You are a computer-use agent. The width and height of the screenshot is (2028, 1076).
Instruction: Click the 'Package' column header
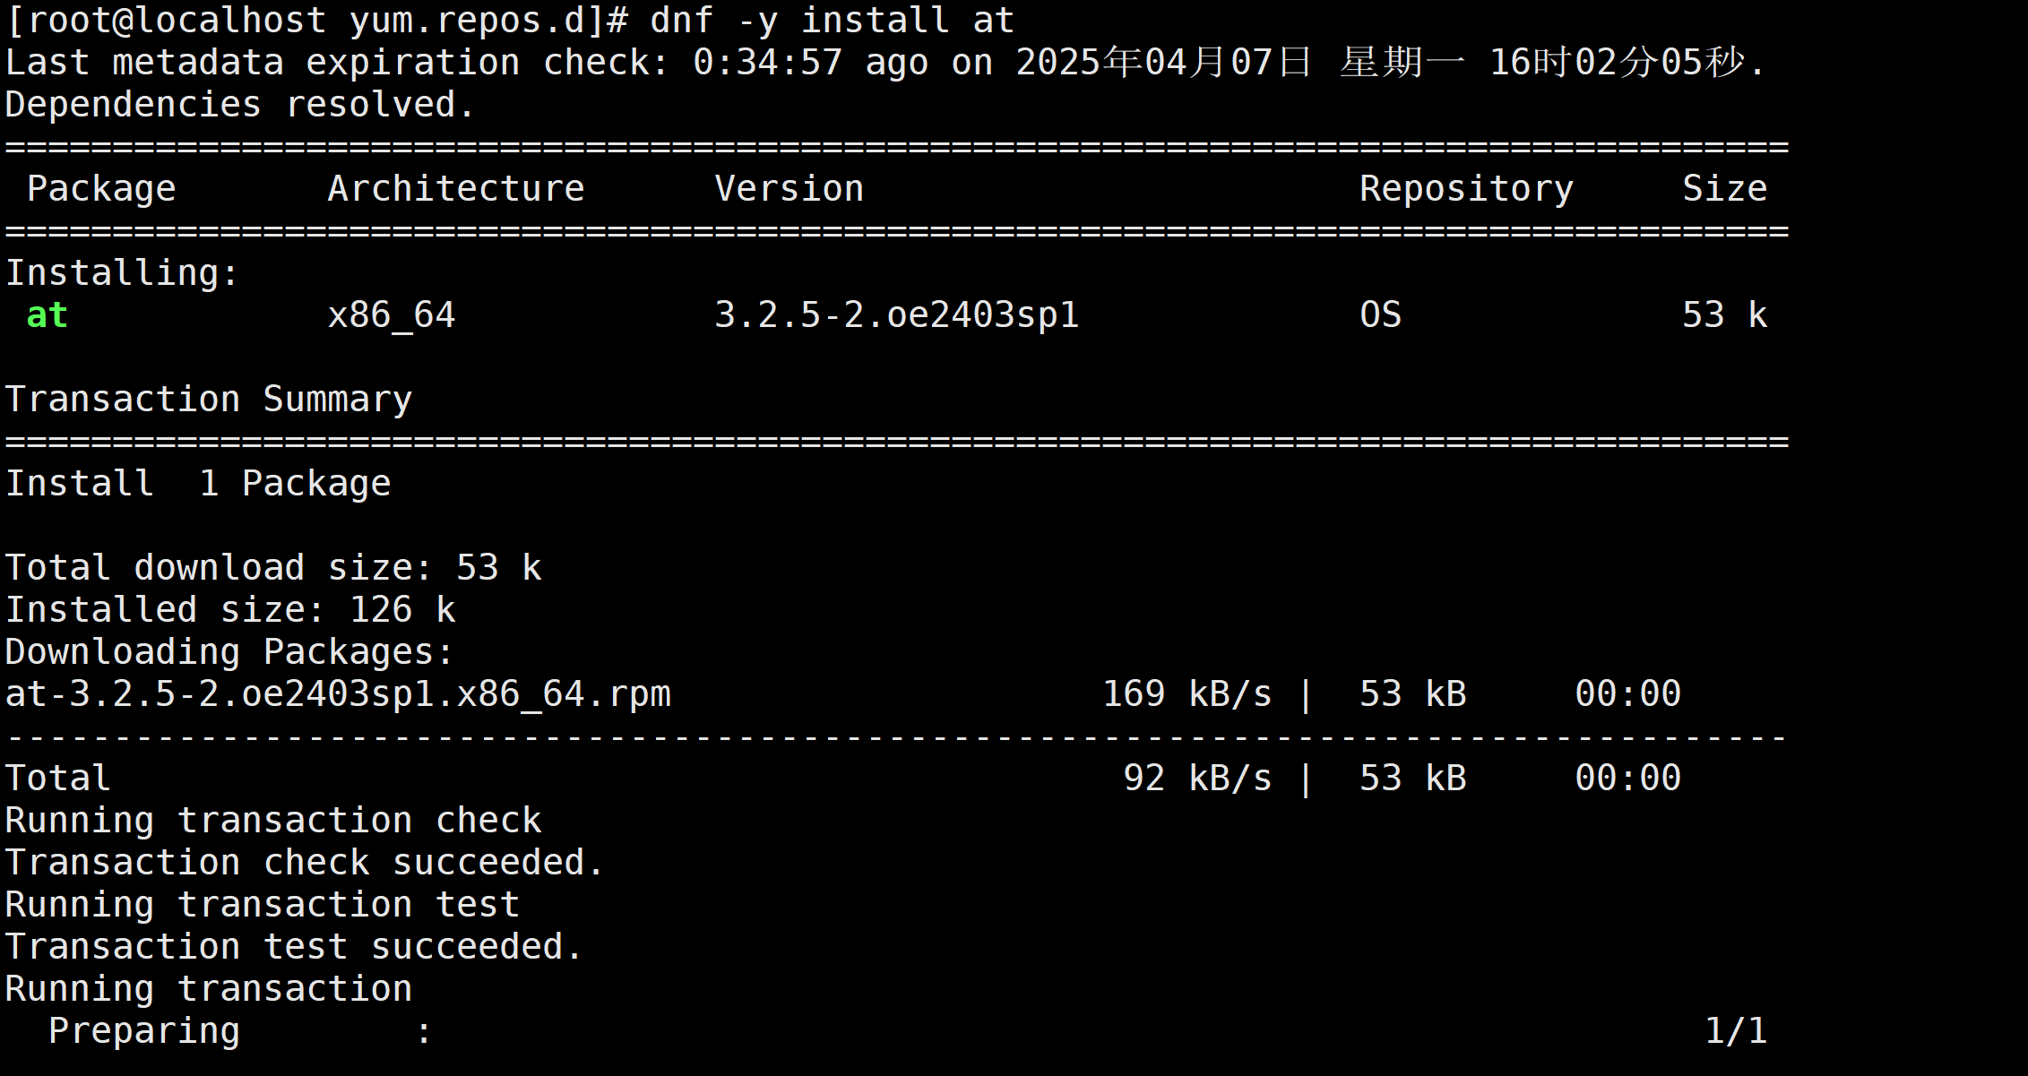coord(101,189)
